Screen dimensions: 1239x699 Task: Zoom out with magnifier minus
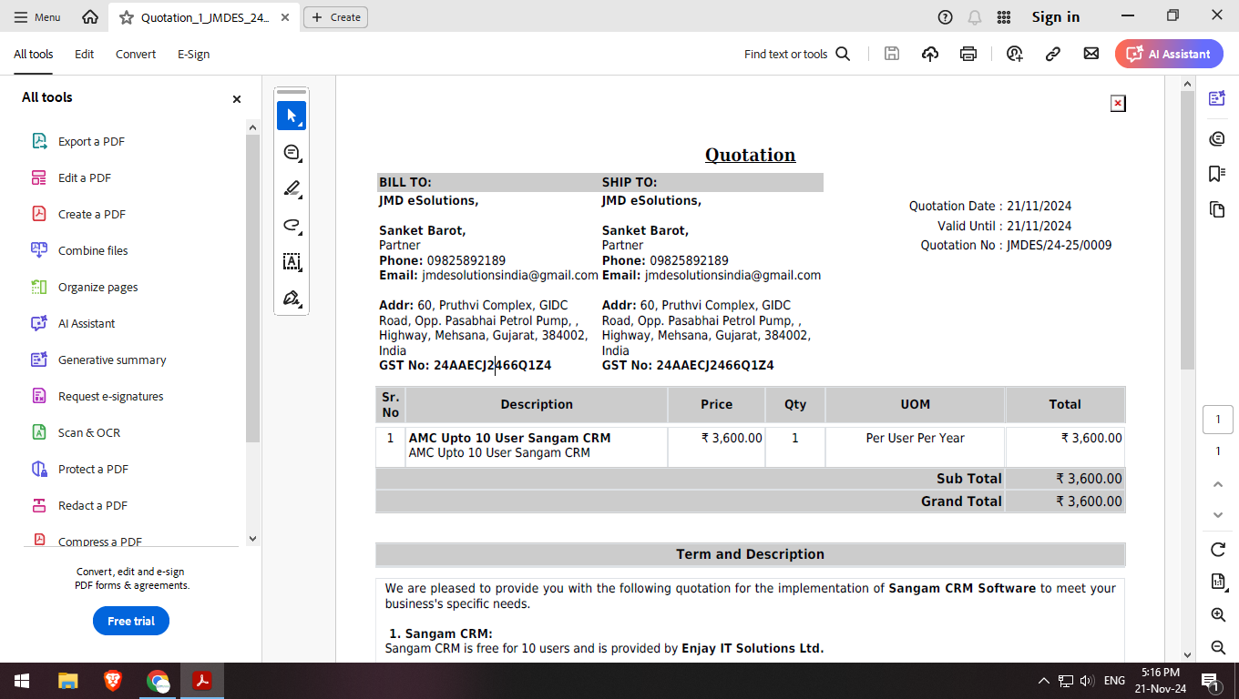(1218, 647)
